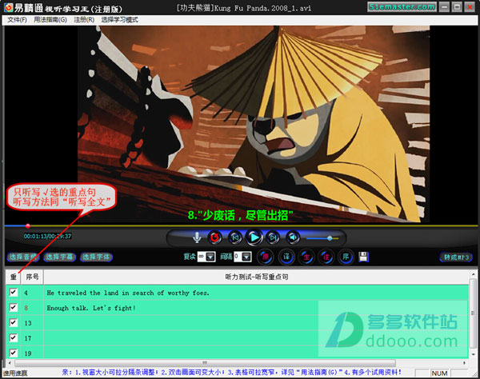The height and width of the screenshot is (379, 480).
Task: Open the 选择学习模式 menu
Action: pos(120,20)
